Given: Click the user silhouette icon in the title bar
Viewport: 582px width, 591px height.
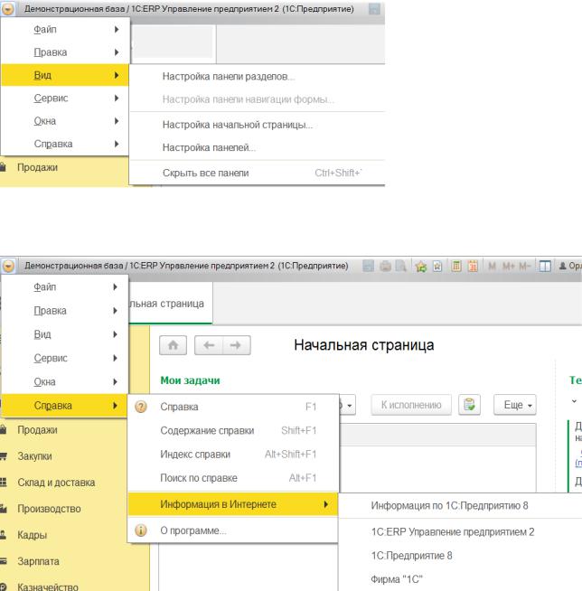Looking at the screenshot, I should [563, 266].
